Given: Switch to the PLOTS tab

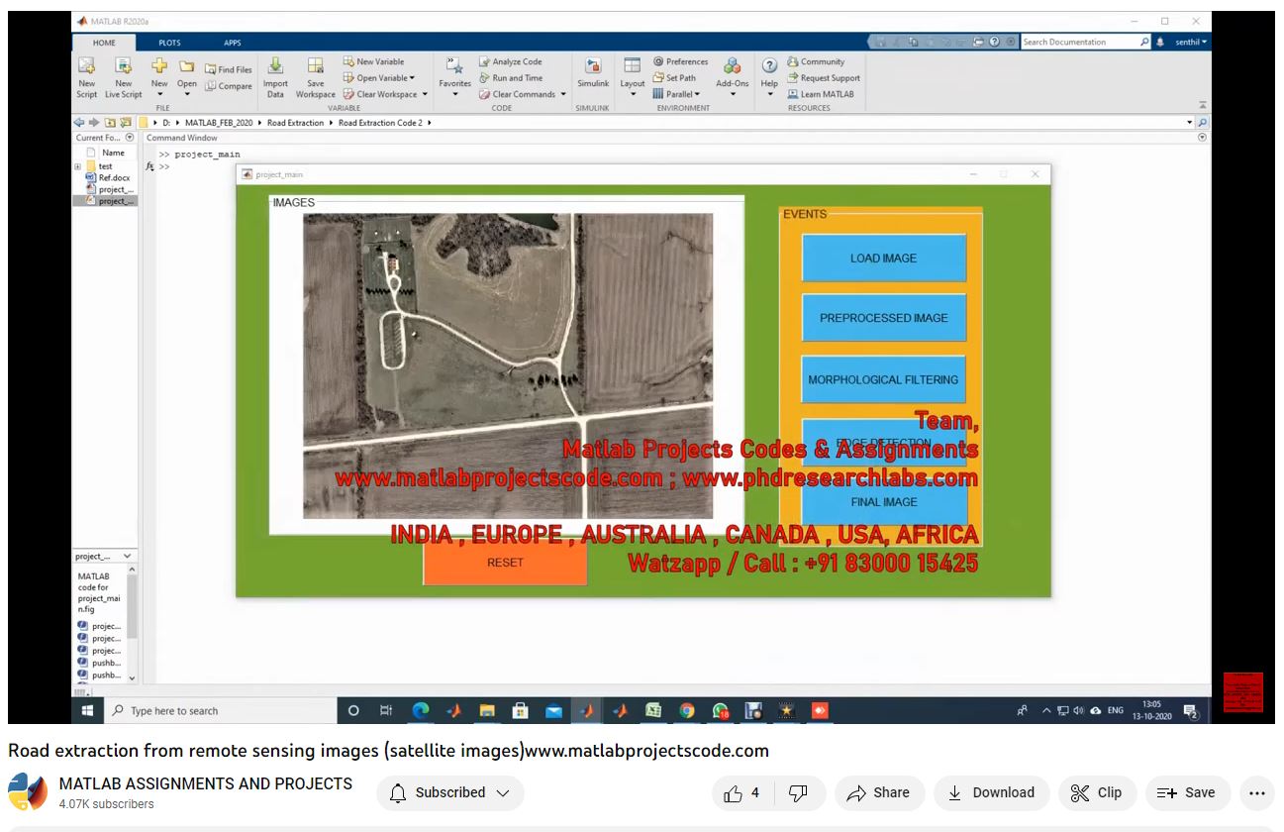Looking at the screenshot, I should 169,43.
